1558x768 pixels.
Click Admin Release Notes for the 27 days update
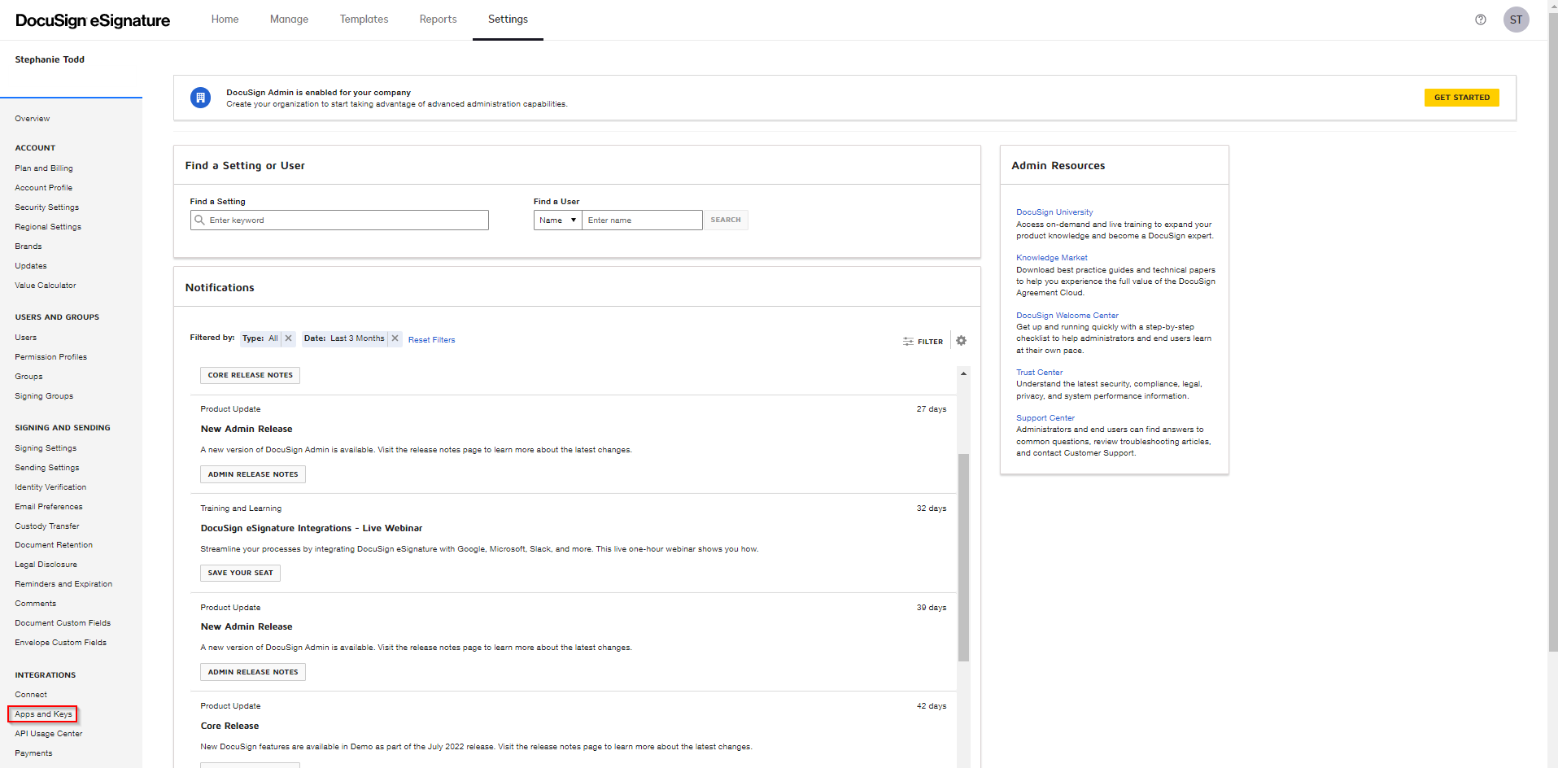click(x=253, y=474)
